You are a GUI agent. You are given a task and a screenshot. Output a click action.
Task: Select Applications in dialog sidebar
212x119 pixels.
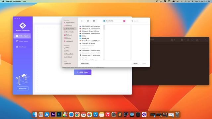tap(70, 23)
